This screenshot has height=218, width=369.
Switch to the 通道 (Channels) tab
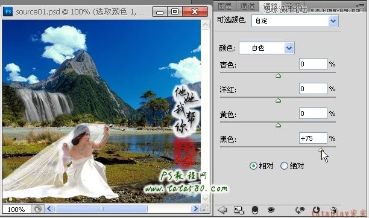click(247, 6)
